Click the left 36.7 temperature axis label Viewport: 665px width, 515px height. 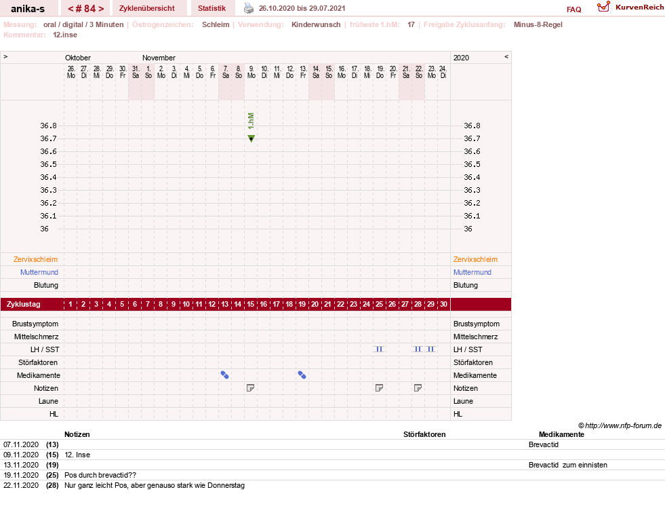point(48,138)
